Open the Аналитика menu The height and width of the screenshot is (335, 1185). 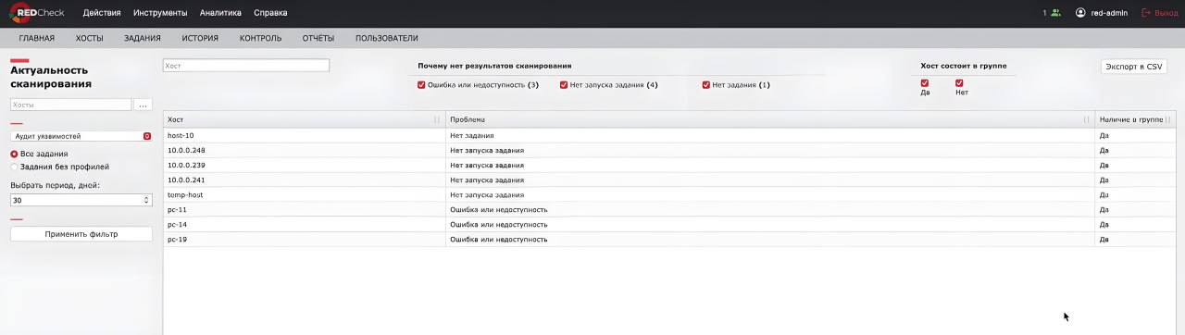pyautogui.click(x=220, y=13)
